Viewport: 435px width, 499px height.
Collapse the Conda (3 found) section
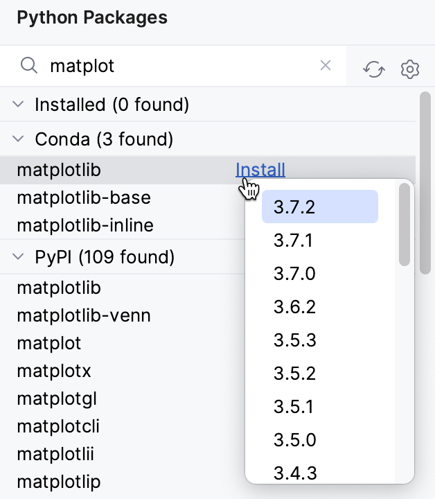[x=18, y=139]
